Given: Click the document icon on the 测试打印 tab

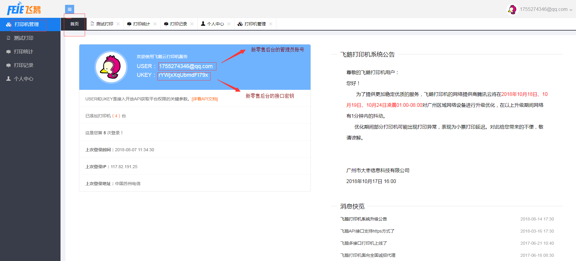Looking at the screenshot, I should [x=92, y=24].
